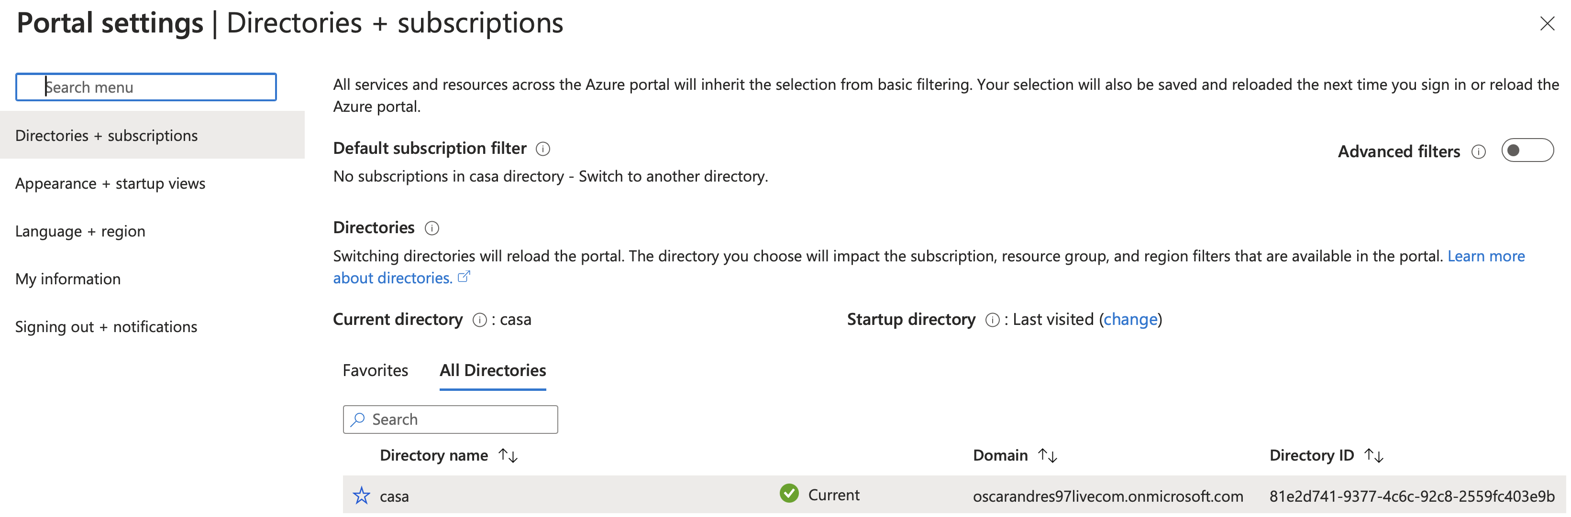
Task: Click the info icon beside Directories heading
Action: (x=432, y=228)
